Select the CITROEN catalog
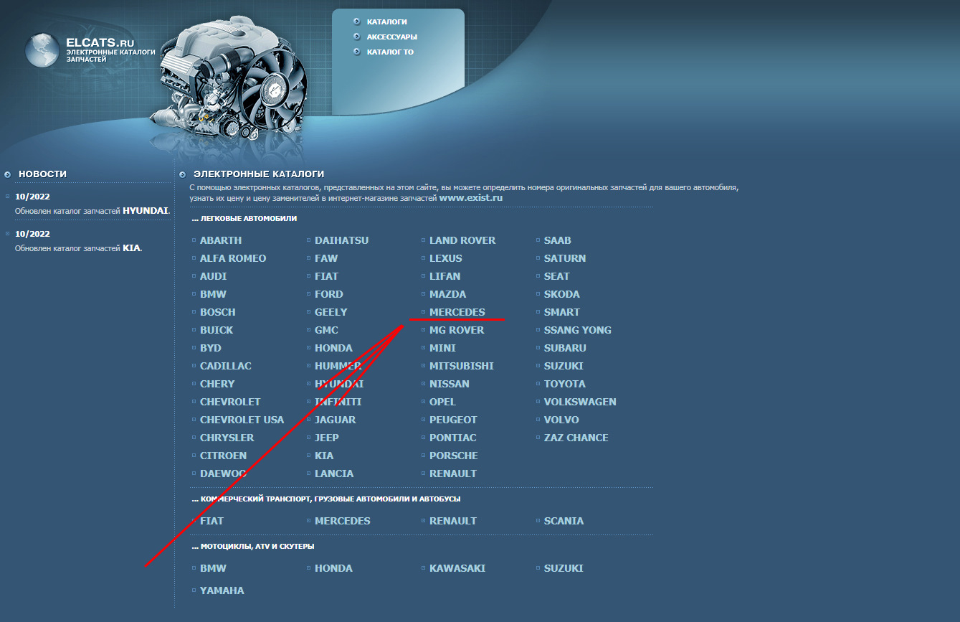The image size is (960, 622). [223, 456]
